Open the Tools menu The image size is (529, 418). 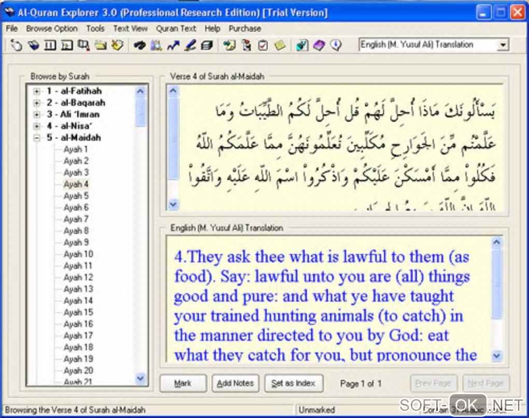95,29
